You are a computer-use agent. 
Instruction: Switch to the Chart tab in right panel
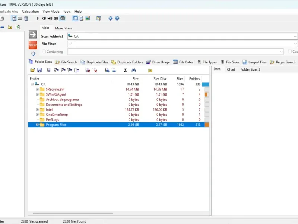231,69
